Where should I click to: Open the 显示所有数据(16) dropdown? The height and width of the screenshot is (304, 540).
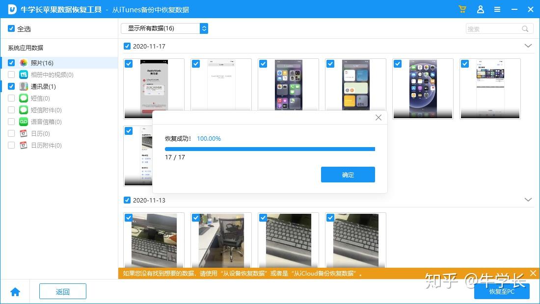click(164, 28)
